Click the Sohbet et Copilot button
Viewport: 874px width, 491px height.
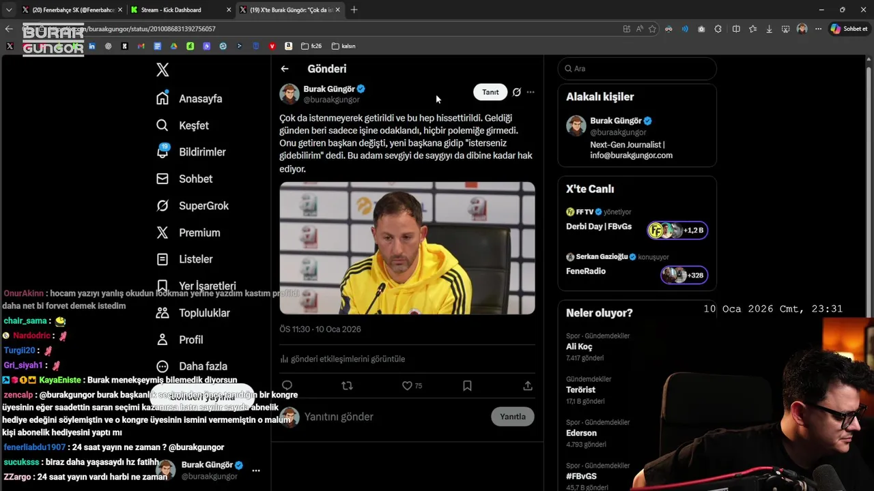(x=849, y=29)
